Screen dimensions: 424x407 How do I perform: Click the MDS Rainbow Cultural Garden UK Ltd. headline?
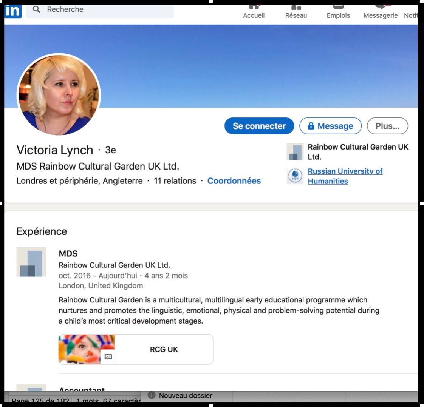click(x=98, y=166)
